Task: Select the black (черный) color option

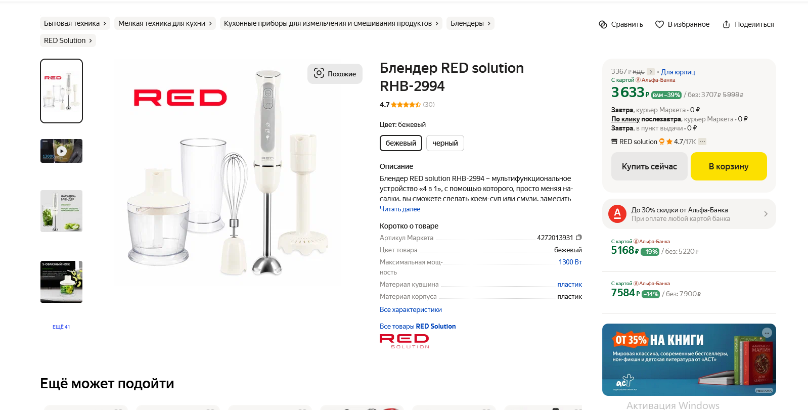Action: click(x=445, y=143)
